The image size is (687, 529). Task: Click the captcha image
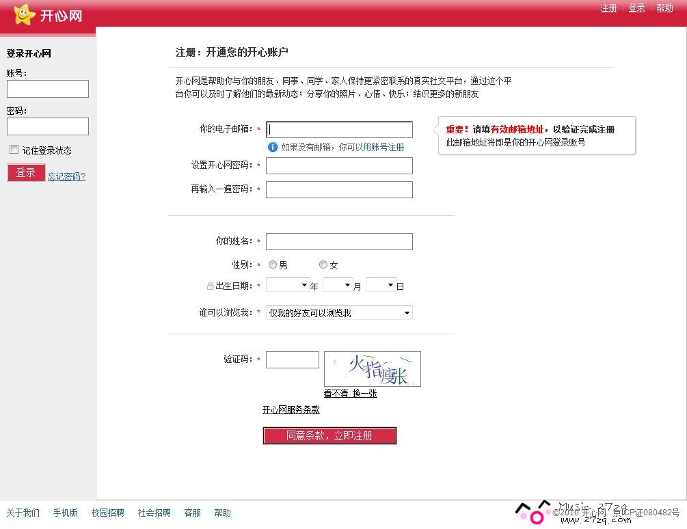click(373, 369)
